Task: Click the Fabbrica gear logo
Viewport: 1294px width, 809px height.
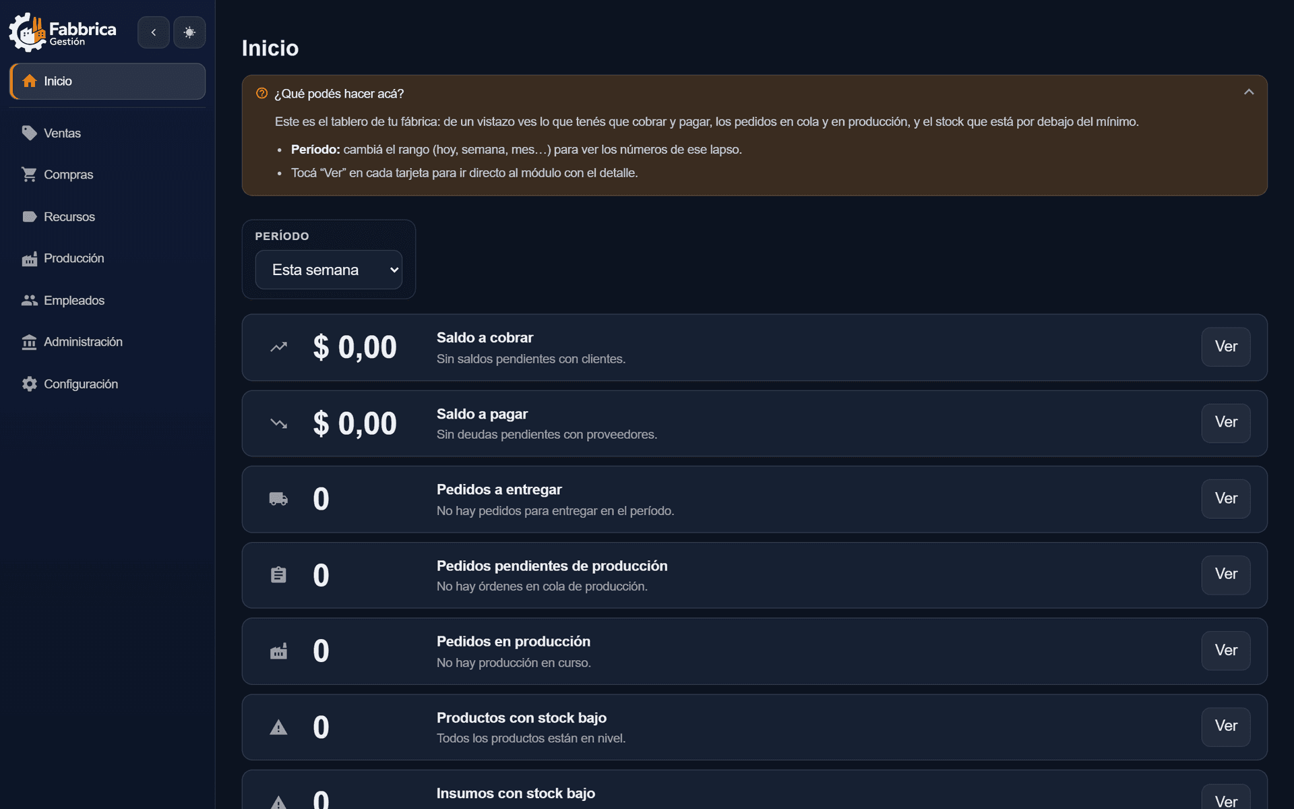Action: pyautogui.click(x=27, y=32)
